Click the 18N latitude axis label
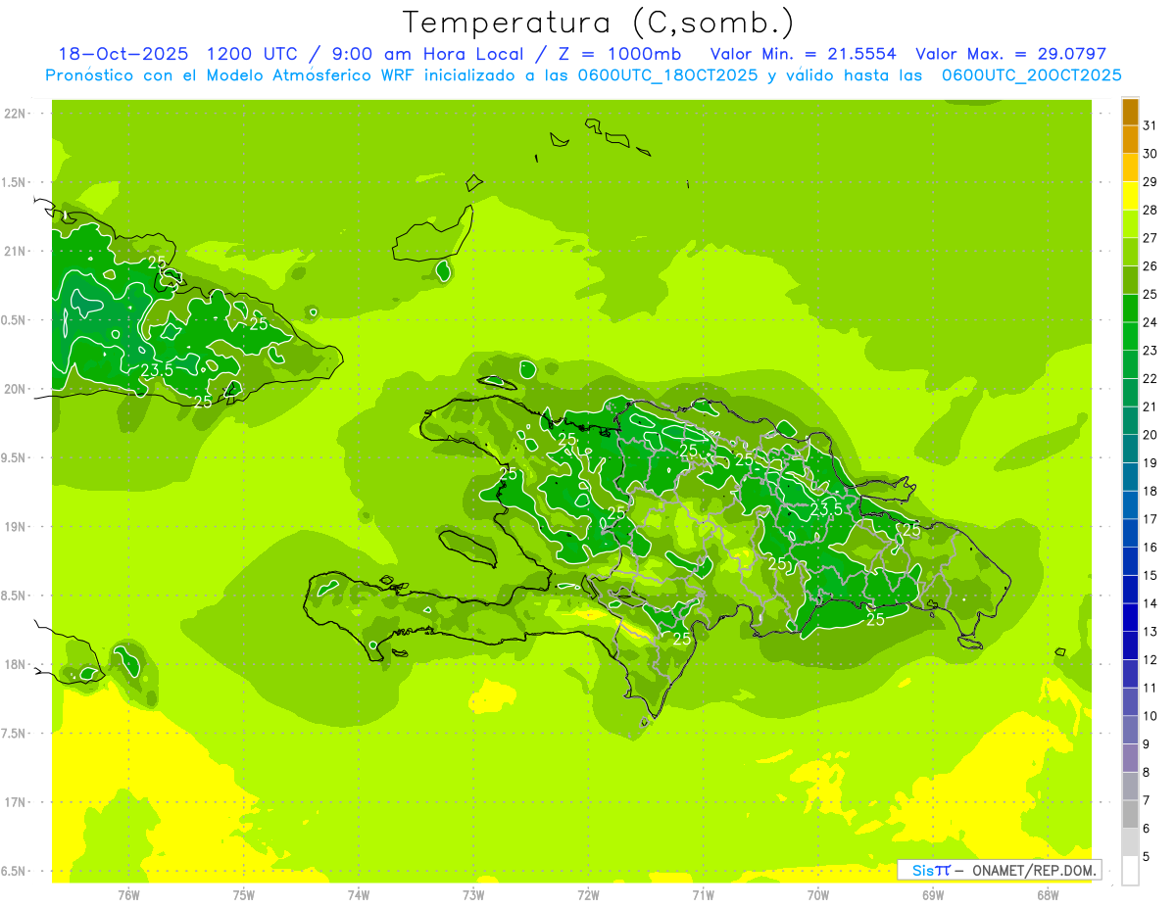 [16, 665]
